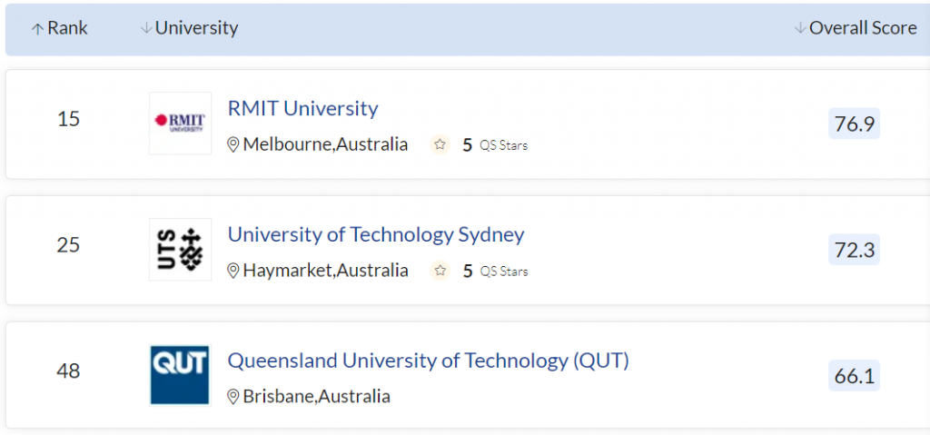930x435 pixels.
Task: Click the location pin beside Haymarket
Action: coord(233,271)
